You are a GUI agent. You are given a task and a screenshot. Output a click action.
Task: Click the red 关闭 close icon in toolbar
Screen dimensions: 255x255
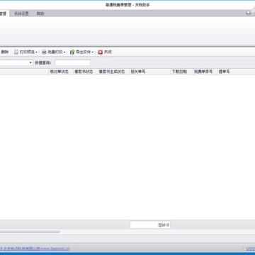point(101,52)
